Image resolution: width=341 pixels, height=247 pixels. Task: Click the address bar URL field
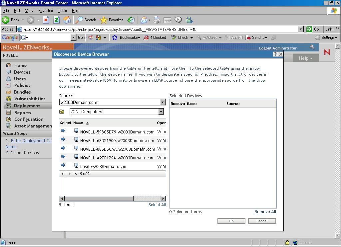(x=158, y=29)
